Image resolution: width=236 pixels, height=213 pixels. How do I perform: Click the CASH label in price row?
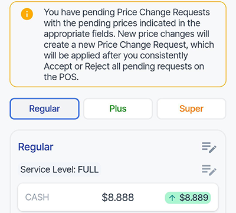(x=37, y=197)
